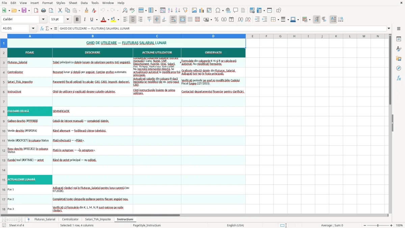
Task: Apply red font color swatch
Action: [103, 20]
